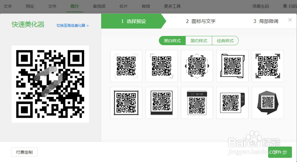Open 场景生码 in top bar
The width and height of the screenshot is (297, 162).
(x=261, y=6)
